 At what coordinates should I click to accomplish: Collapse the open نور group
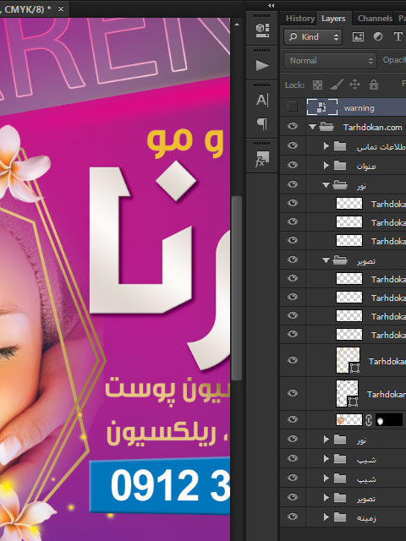pyautogui.click(x=326, y=185)
